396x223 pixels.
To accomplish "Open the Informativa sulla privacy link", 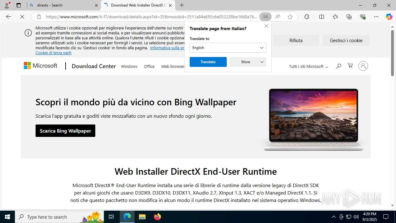I will (167, 48).
